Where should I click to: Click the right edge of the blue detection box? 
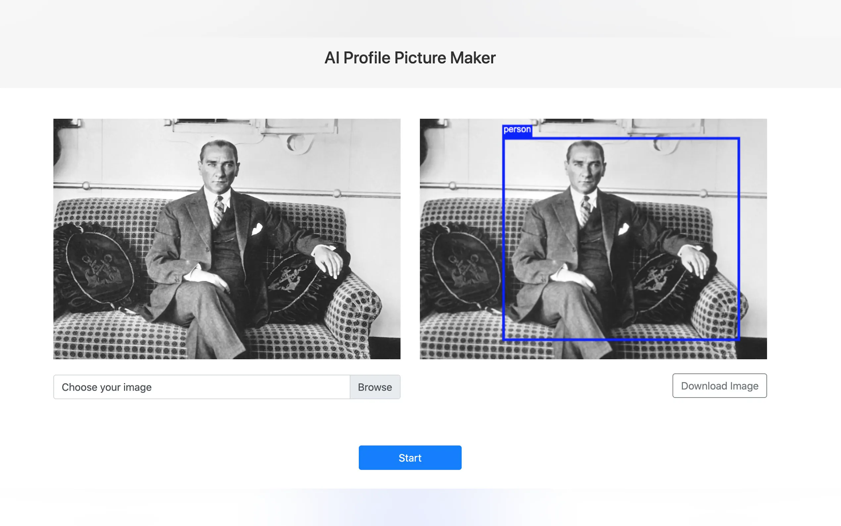pos(738,237)
